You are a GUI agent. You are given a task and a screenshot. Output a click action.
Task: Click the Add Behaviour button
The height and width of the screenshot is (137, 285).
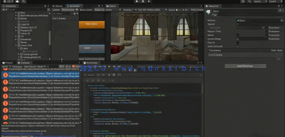point(245,66)
